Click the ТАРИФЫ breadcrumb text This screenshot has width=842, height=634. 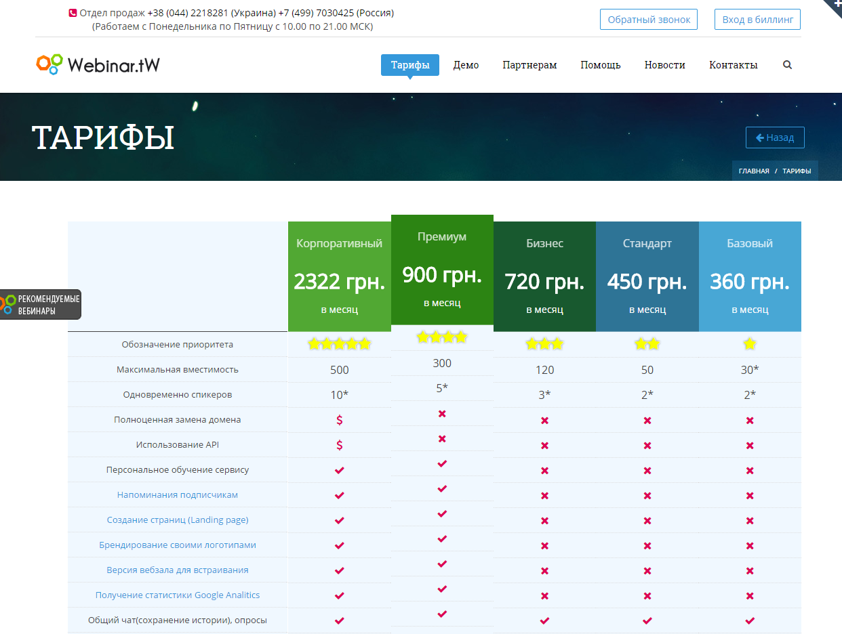tap(797, 171)
